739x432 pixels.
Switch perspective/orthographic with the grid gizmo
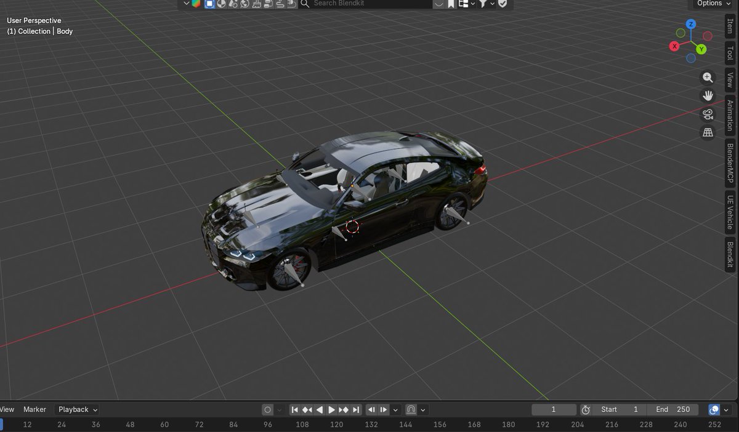tap(708, 133)
